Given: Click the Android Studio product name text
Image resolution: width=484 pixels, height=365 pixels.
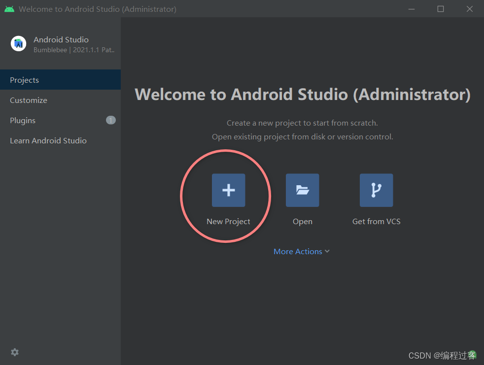Looking at the screenshot, I should coord(61,40).
